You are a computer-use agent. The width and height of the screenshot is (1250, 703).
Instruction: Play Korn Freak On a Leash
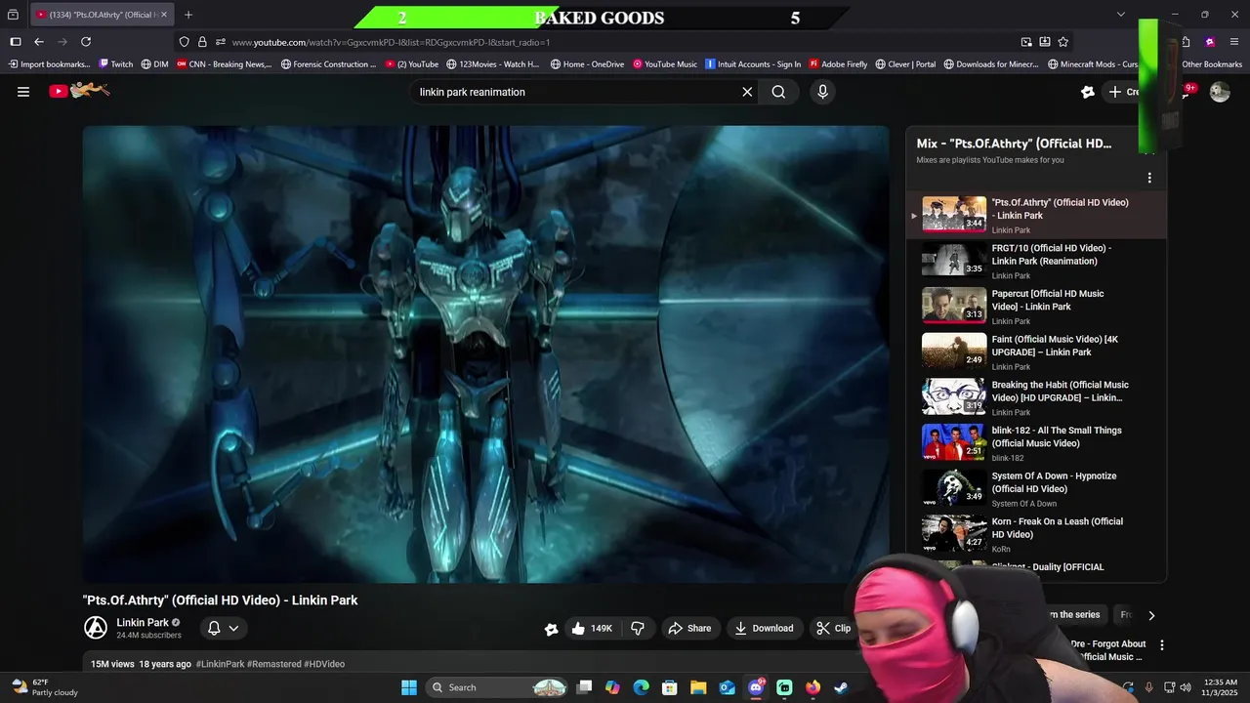click(x=1035, y=534)
